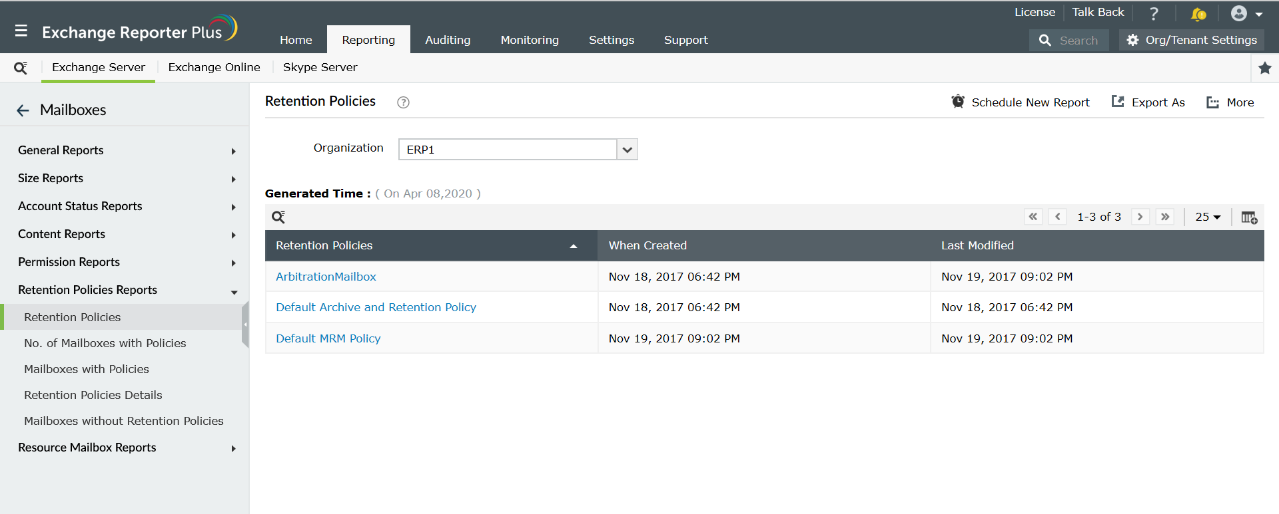Screen dimensions: 1279x514
Task: Click the help question mark icon in the header
Action: [1154, 13]
